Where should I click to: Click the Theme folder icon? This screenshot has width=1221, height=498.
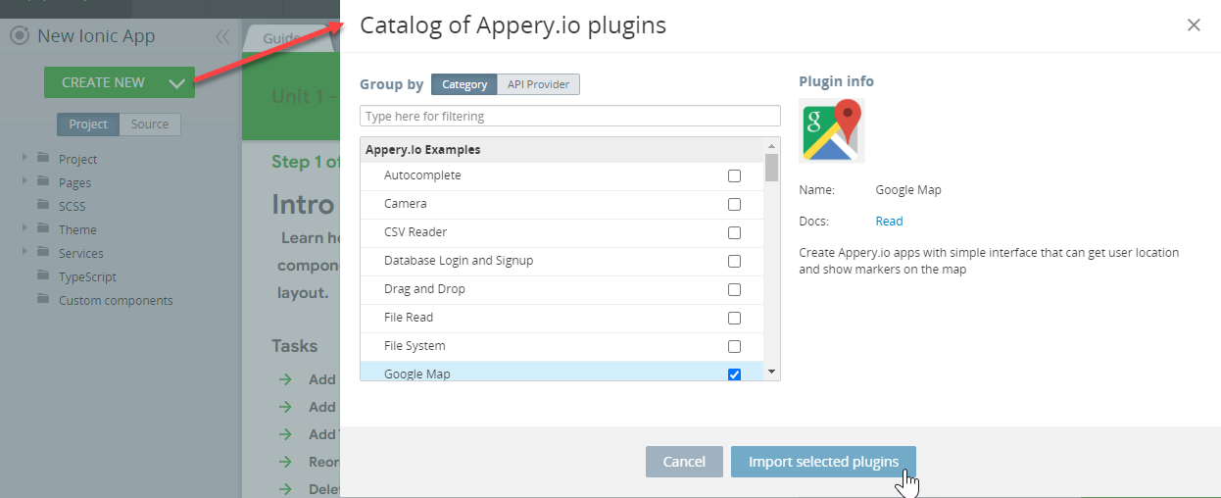pos(43,228)
